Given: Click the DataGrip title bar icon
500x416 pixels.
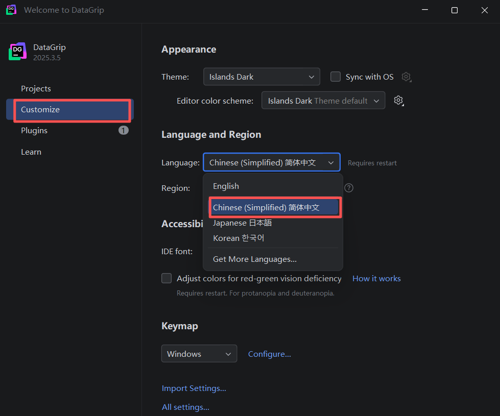Looking at the screenshot, I should pyautogui.click(x=11, y=10).
